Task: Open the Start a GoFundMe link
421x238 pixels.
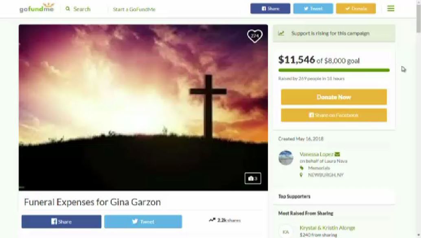Action: coord(134,9)
